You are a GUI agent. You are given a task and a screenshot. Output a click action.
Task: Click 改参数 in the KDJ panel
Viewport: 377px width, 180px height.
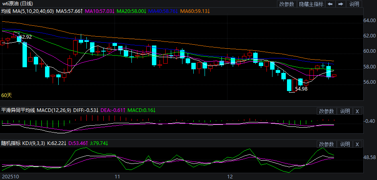pos(326,144)
